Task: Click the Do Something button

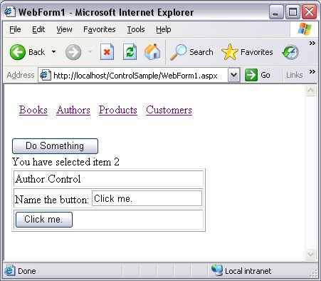Action: pos(55,146)
